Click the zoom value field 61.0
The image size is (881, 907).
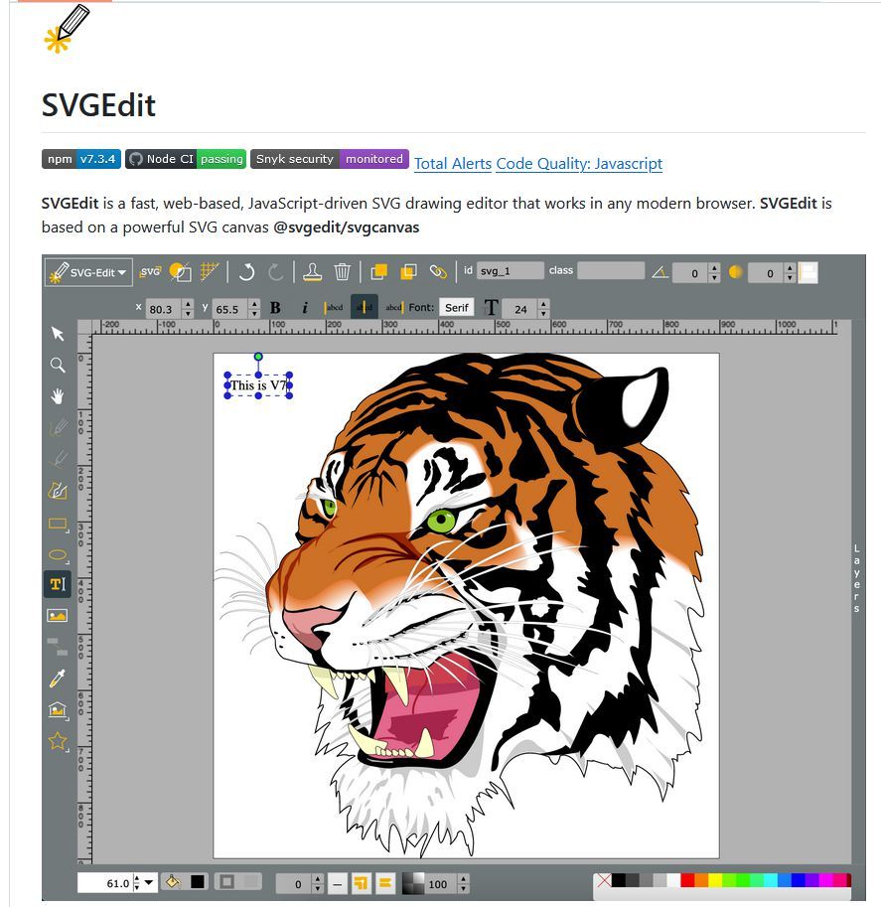tap(106, 883)
